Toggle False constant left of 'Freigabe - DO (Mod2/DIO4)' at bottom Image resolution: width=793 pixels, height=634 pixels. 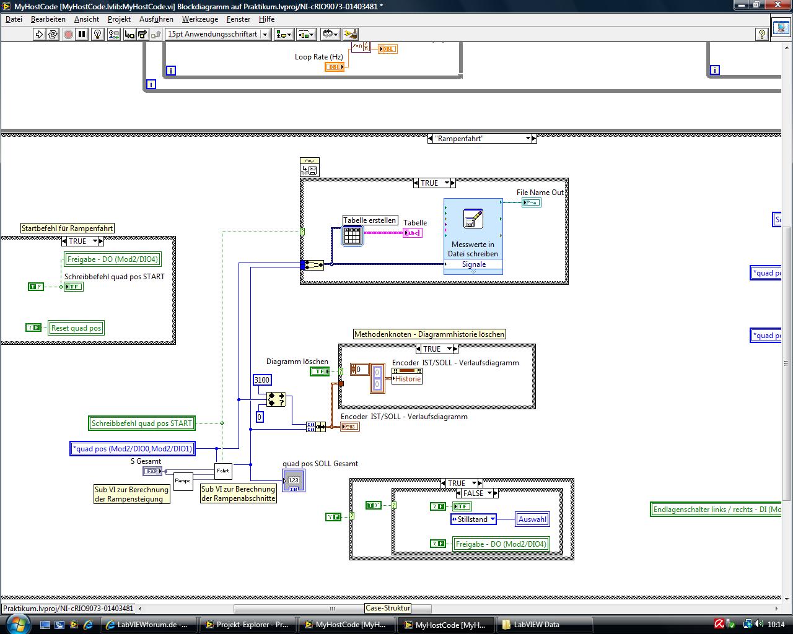point(438,544)
